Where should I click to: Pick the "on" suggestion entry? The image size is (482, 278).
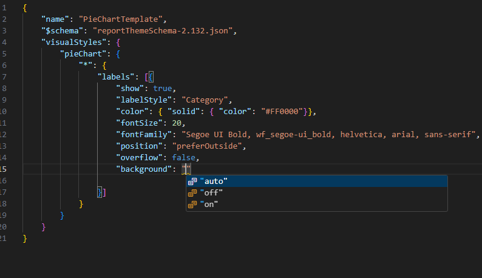317,204
